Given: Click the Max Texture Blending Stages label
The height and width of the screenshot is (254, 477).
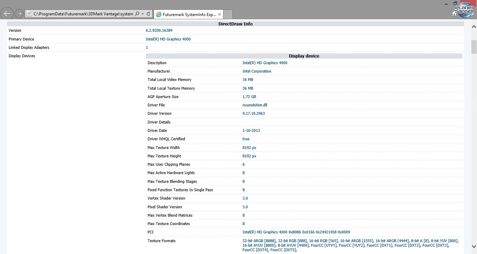Looking at the screenshot, I should (172, 181).
